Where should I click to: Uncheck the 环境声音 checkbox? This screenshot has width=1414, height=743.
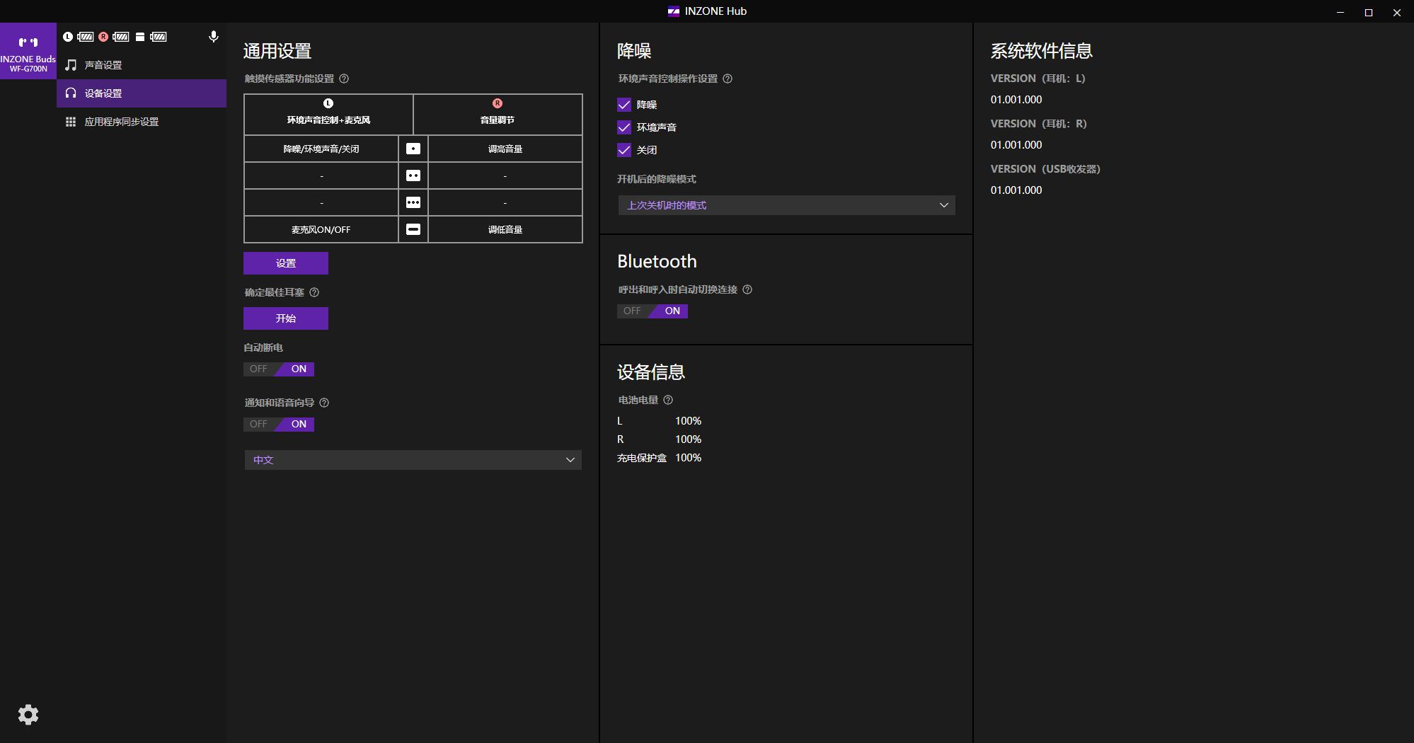coord(624,127)
